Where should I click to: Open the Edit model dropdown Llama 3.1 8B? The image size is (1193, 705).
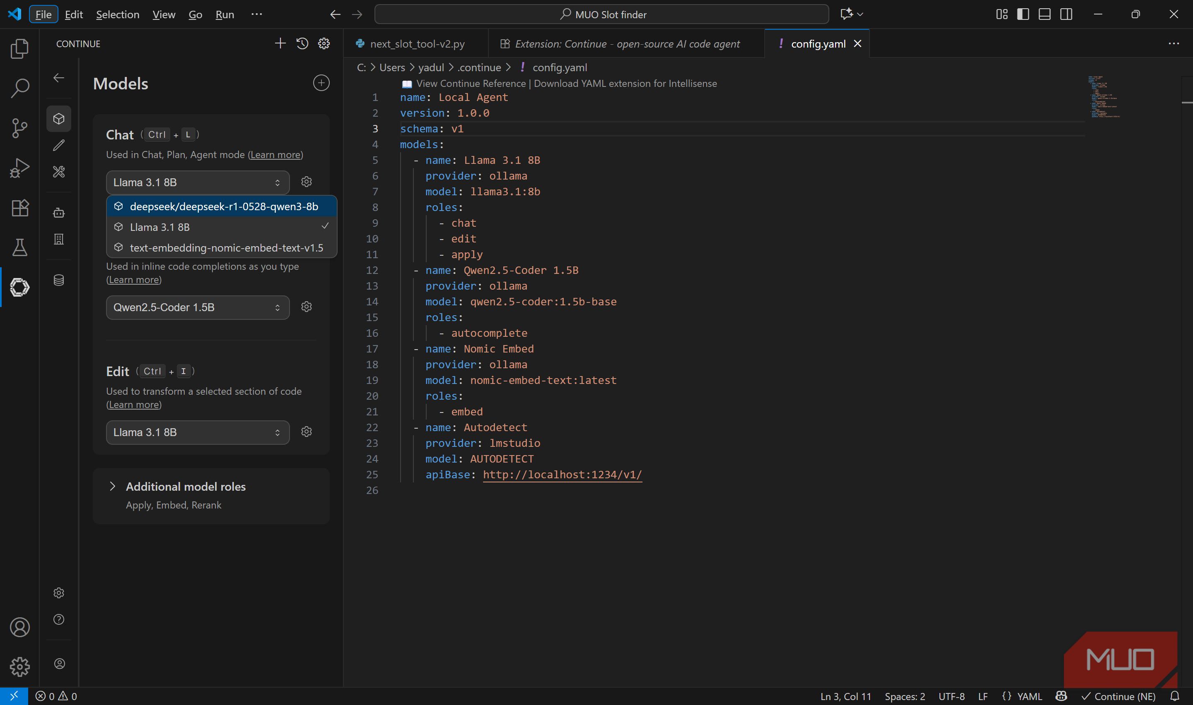click(x=198, y=432)
